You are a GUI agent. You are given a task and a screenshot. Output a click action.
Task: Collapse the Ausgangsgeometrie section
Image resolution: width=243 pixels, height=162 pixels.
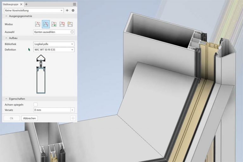pos(6,16)
